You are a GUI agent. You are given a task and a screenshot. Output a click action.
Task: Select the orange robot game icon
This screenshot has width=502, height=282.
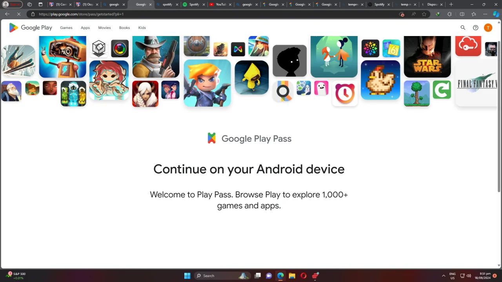click(x=62, y=57)
